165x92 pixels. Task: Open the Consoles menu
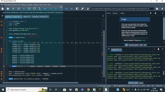coord(29,5)
